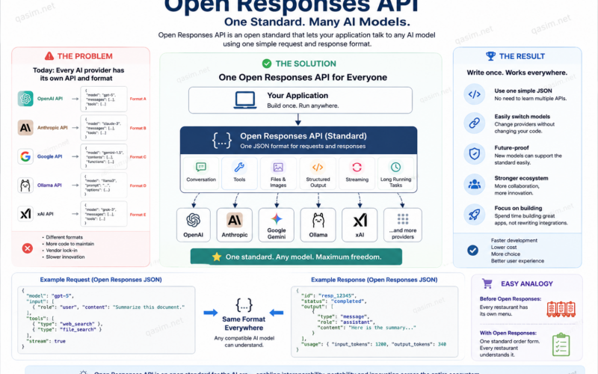Click the Anthropic API logo in The Problem panel
The image size is (598, 374).
[x=25, y=127]
